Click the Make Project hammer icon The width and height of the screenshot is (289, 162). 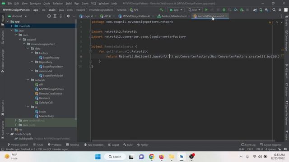161,10
